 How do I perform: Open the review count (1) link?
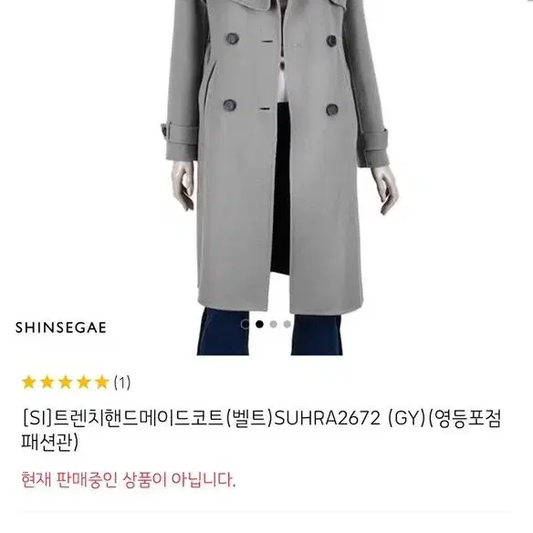click(122, 382)
